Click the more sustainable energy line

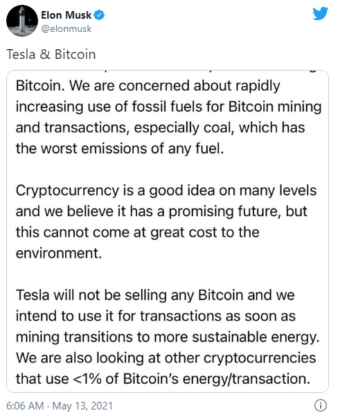click(x=168, y=337)
